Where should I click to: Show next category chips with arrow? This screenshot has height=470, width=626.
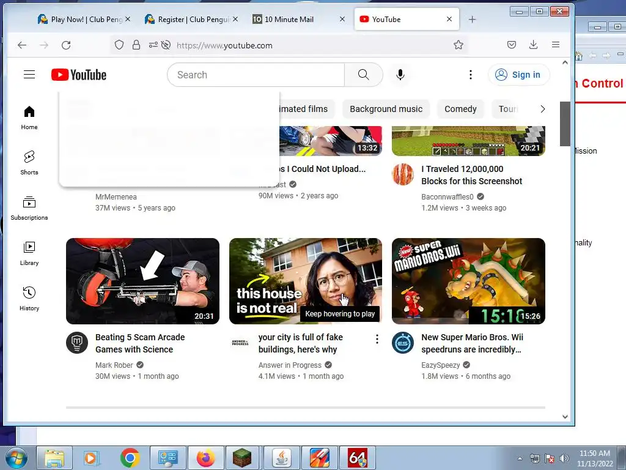point(543,109)
